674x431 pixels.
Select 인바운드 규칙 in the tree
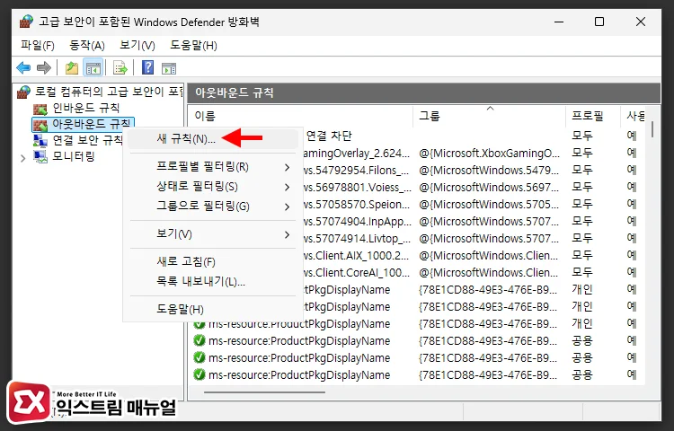click(85, 108)
